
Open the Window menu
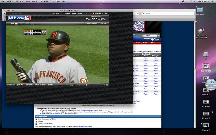click(x=56, y=1)
